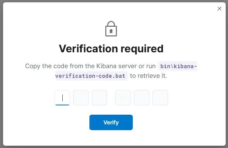Click the keyhole inside the padlock icon

(111, 31)
